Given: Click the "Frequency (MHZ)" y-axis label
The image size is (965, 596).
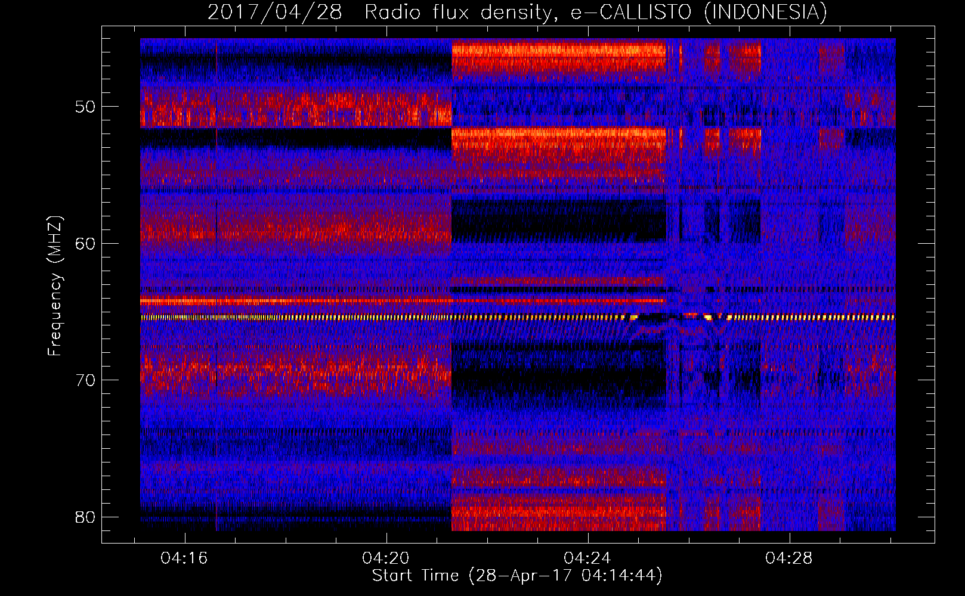Looking at the screenshot, I should [x=55, y=287].
